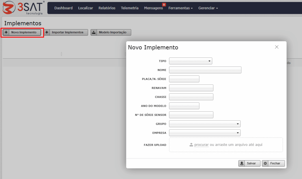Viewport: 302px width, 179px height.
Task: Click the download icon on Modelo Importação
Action: (x=93, y=32)
